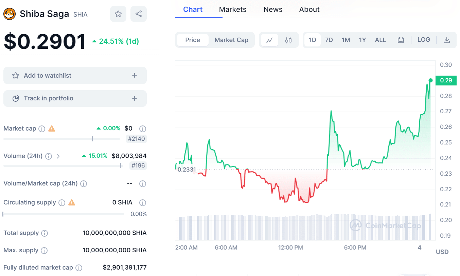Click Circulating supply info icon
This screenshot has height=276, width=460.
click(x=62, y=203)
